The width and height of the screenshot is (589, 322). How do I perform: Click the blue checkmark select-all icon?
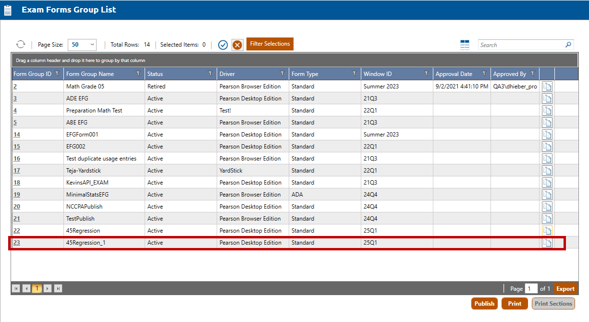point(223,45)
